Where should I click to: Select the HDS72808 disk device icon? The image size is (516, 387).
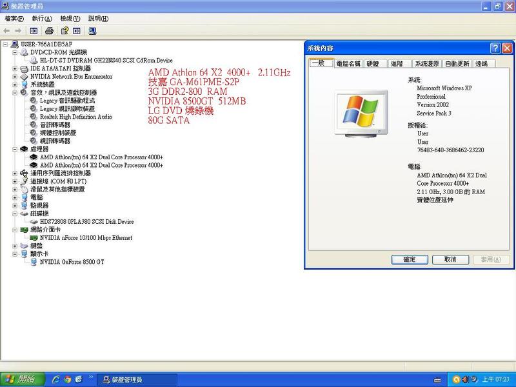[34, 221]
